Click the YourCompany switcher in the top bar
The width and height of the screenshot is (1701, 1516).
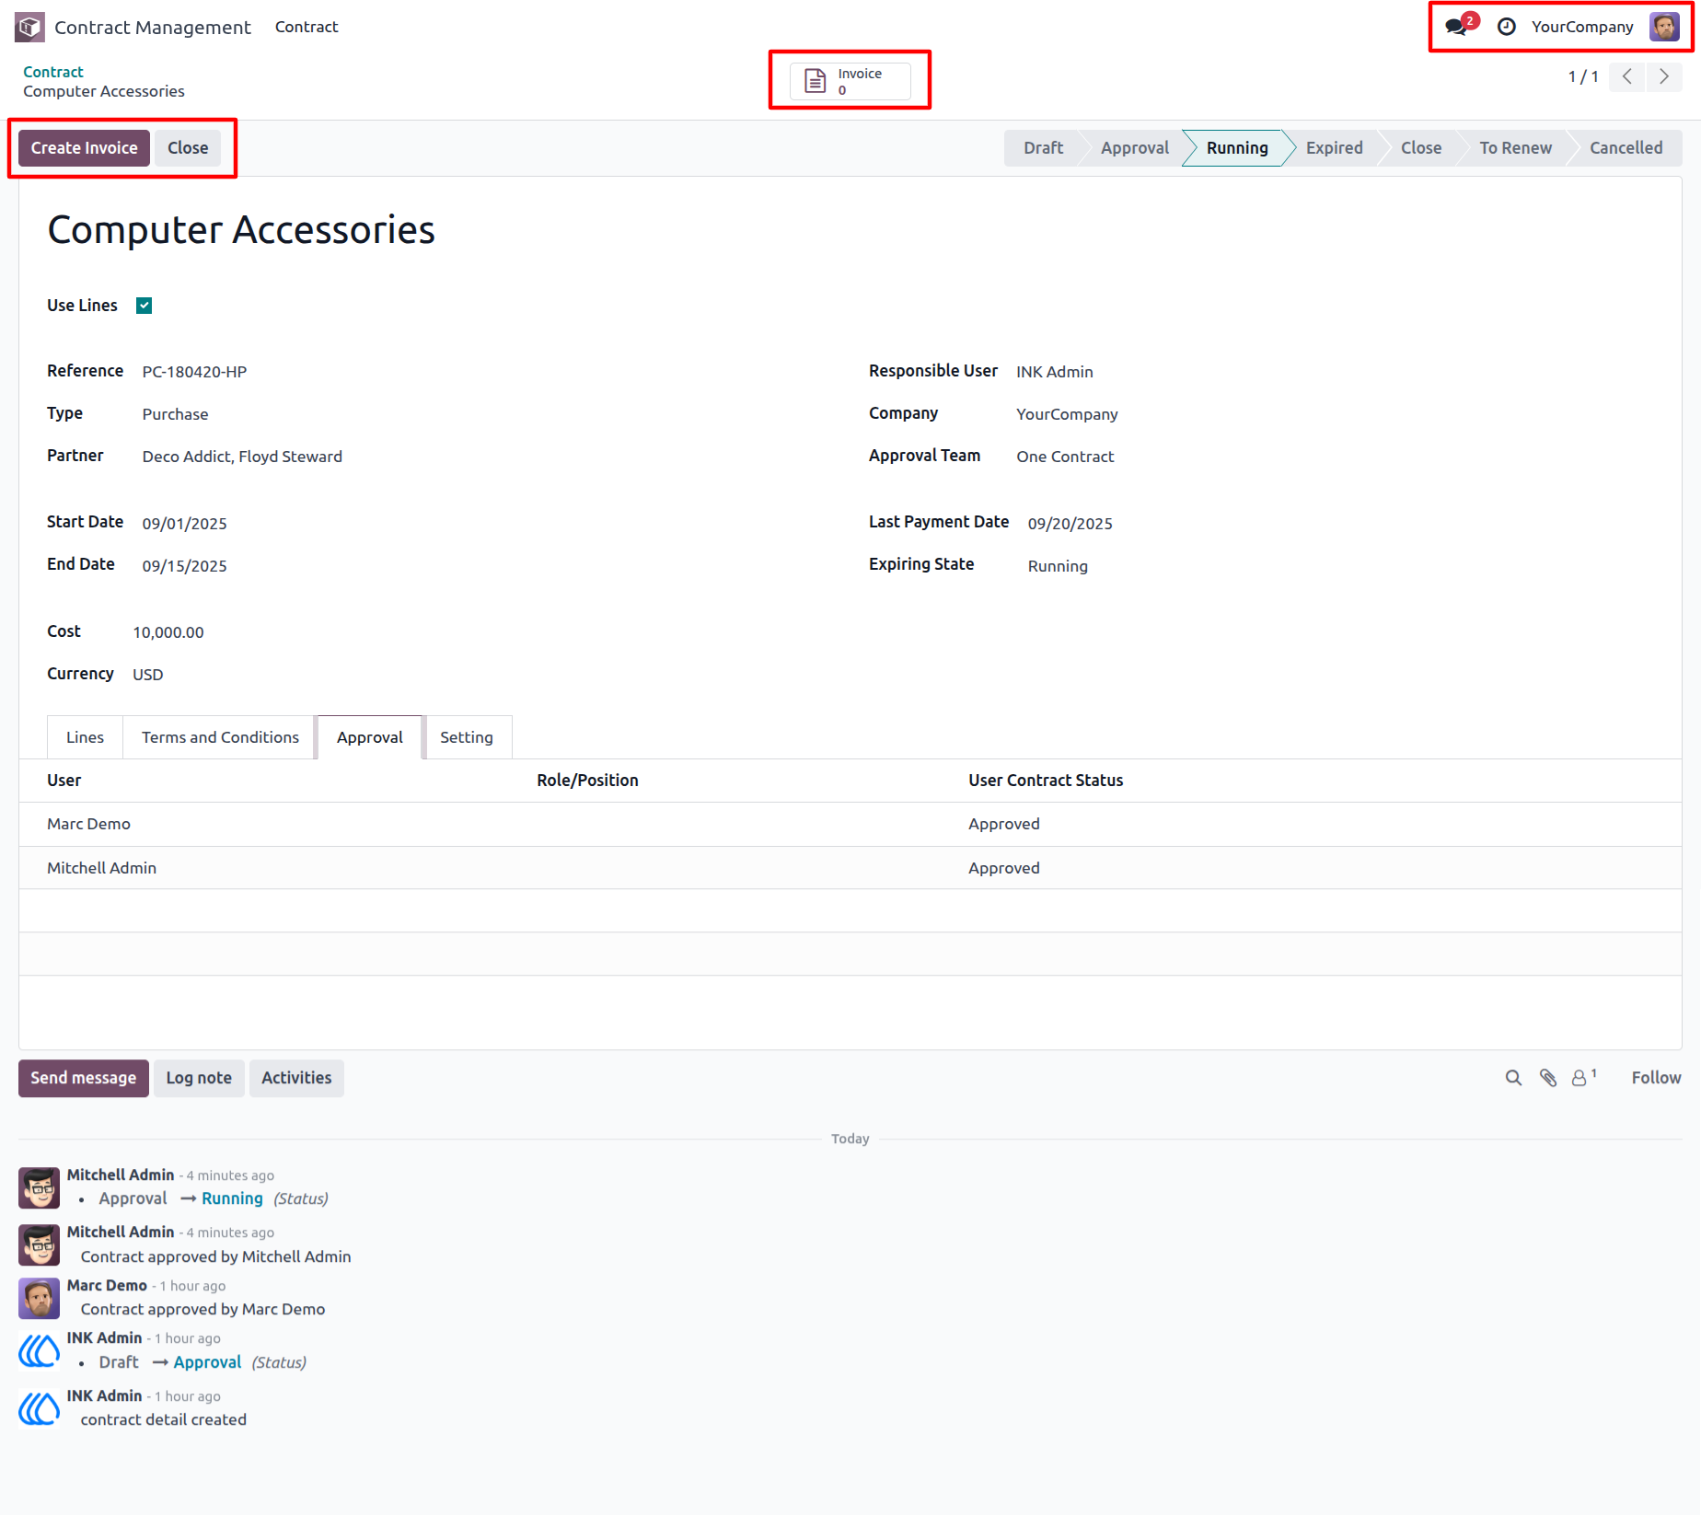[x=1581, y=27]
